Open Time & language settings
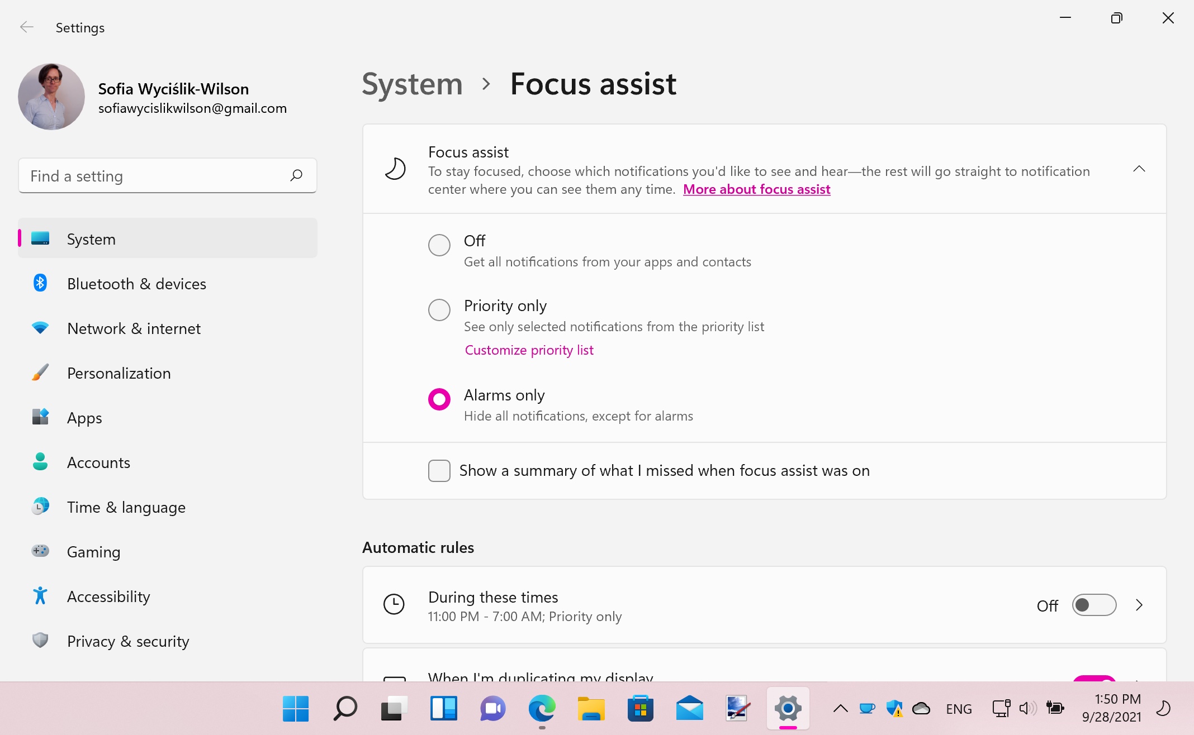 pyautogui.click(x=167, y=507)
